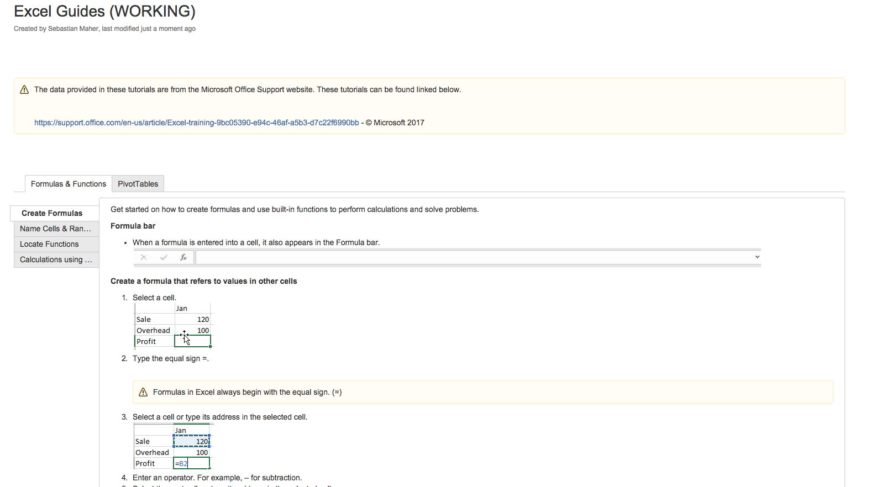Click the 'just a moment ago' modified link
The height and width of the screenshot is (487, 876).
point(168,29)
